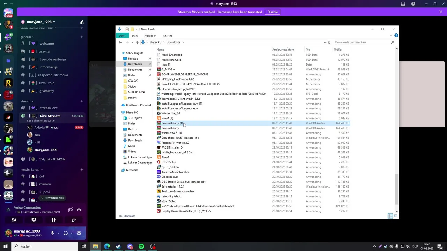Viewport: 447px width, 251px height.
Task: Open microphone input options chevron
Action: (58, 233)
